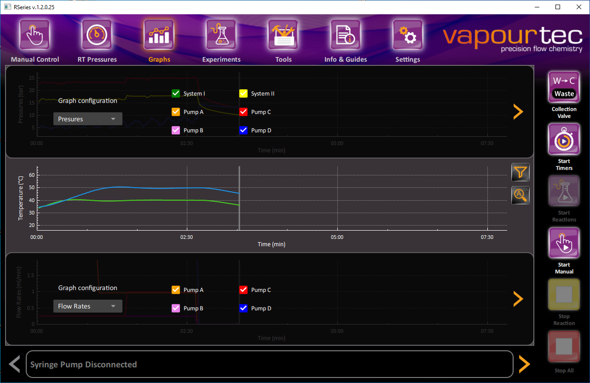590x383 pixels.
Task: Open the Presures graph configuration dropdown
Action: tap(88, 119)
